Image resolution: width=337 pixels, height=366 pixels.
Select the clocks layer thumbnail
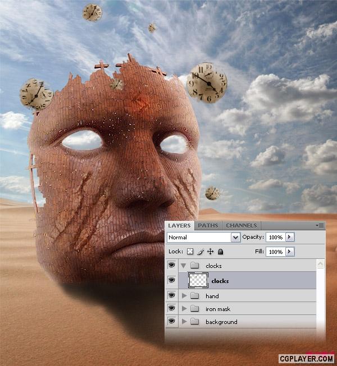click(x=198, y=280)
